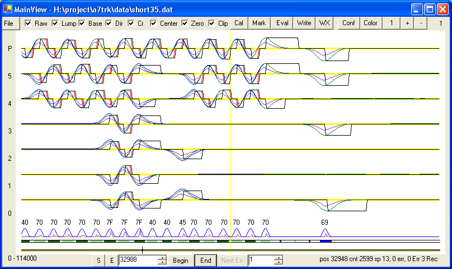Open the Color options button
The height and width of the screenshot is (269, 452).
click(370, 23)
